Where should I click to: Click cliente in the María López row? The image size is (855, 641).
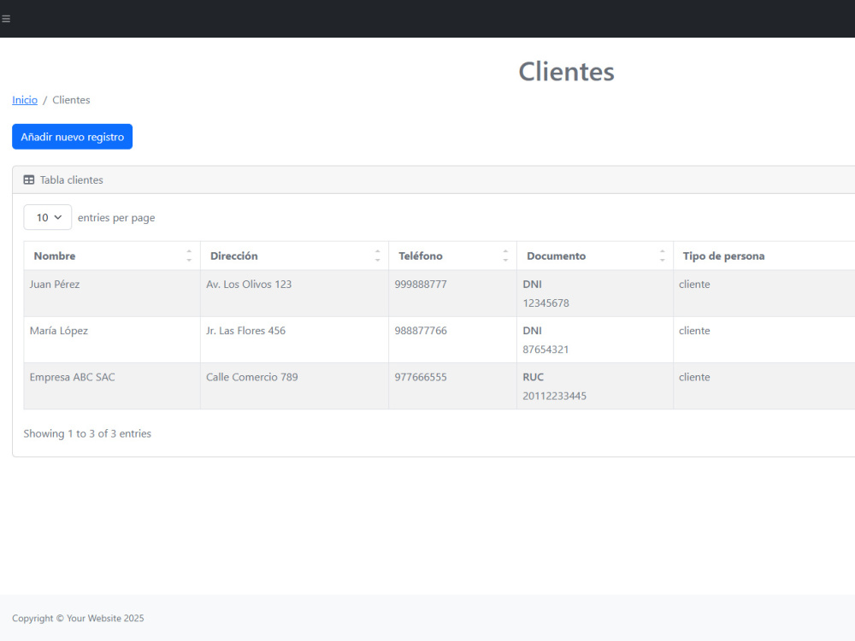click(694, 331)
